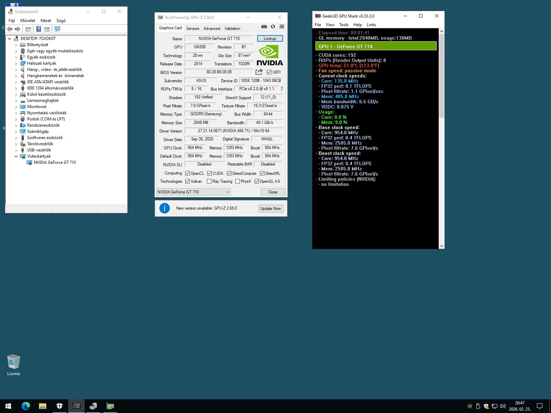The height and width of the screenshot is (413, 551).
Task: Click the GPU Shark scrollbar up arrow
Action: pos(441,31)
